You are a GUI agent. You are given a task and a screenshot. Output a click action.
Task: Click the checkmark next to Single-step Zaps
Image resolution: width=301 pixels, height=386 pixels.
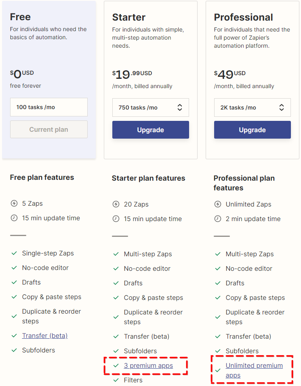14,253
